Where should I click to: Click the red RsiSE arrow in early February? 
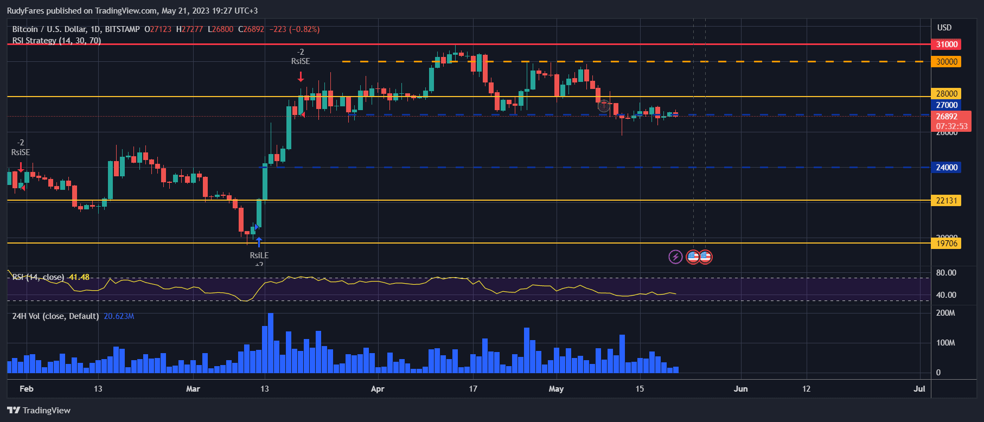point(21,167)
